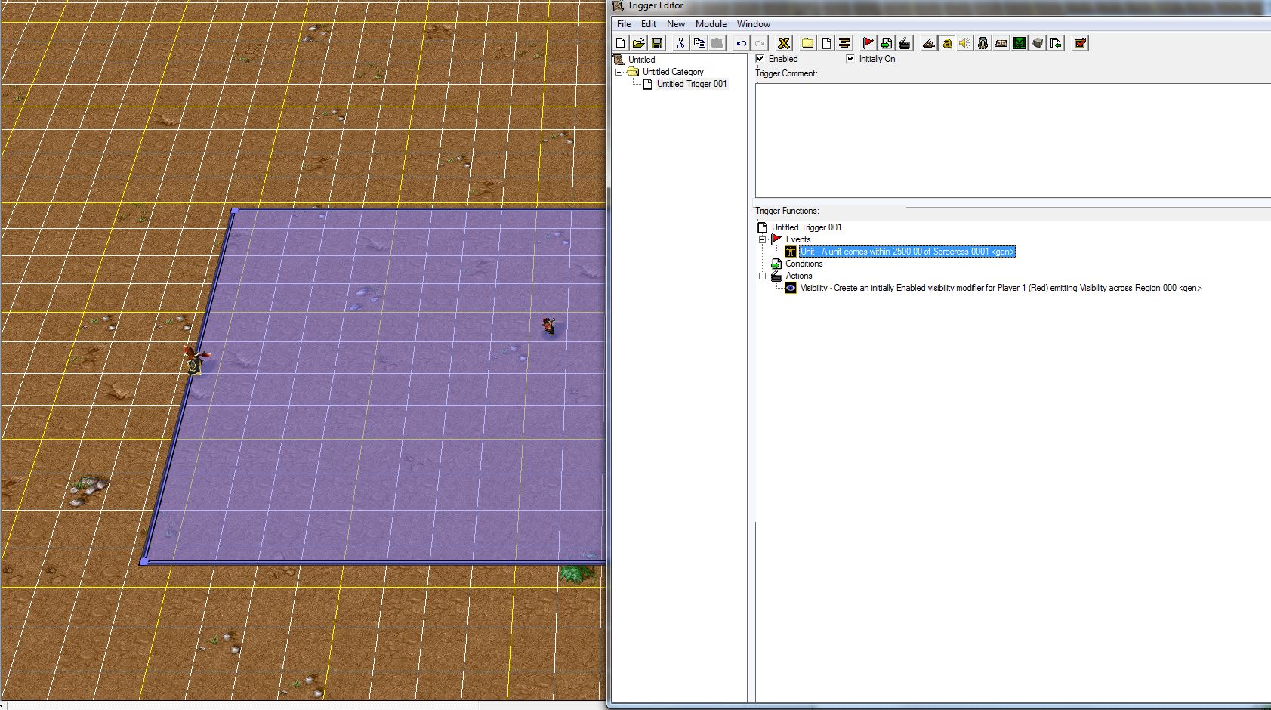Click the region's top-left corner handle

point(234,212)
